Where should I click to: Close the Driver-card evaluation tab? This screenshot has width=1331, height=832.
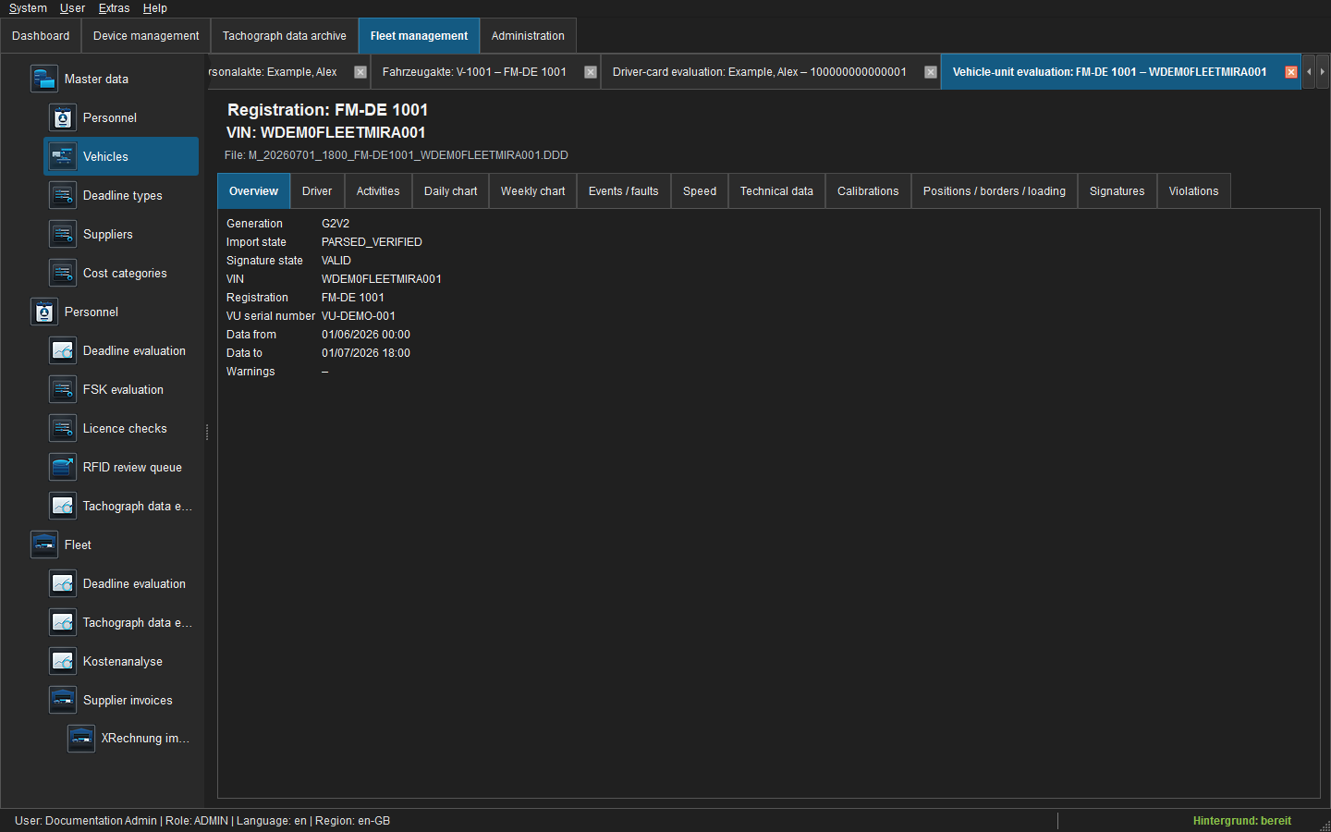point(931,72)
